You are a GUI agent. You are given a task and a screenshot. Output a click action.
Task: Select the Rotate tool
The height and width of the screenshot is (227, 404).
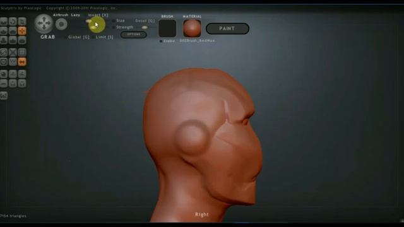(13, 21)
